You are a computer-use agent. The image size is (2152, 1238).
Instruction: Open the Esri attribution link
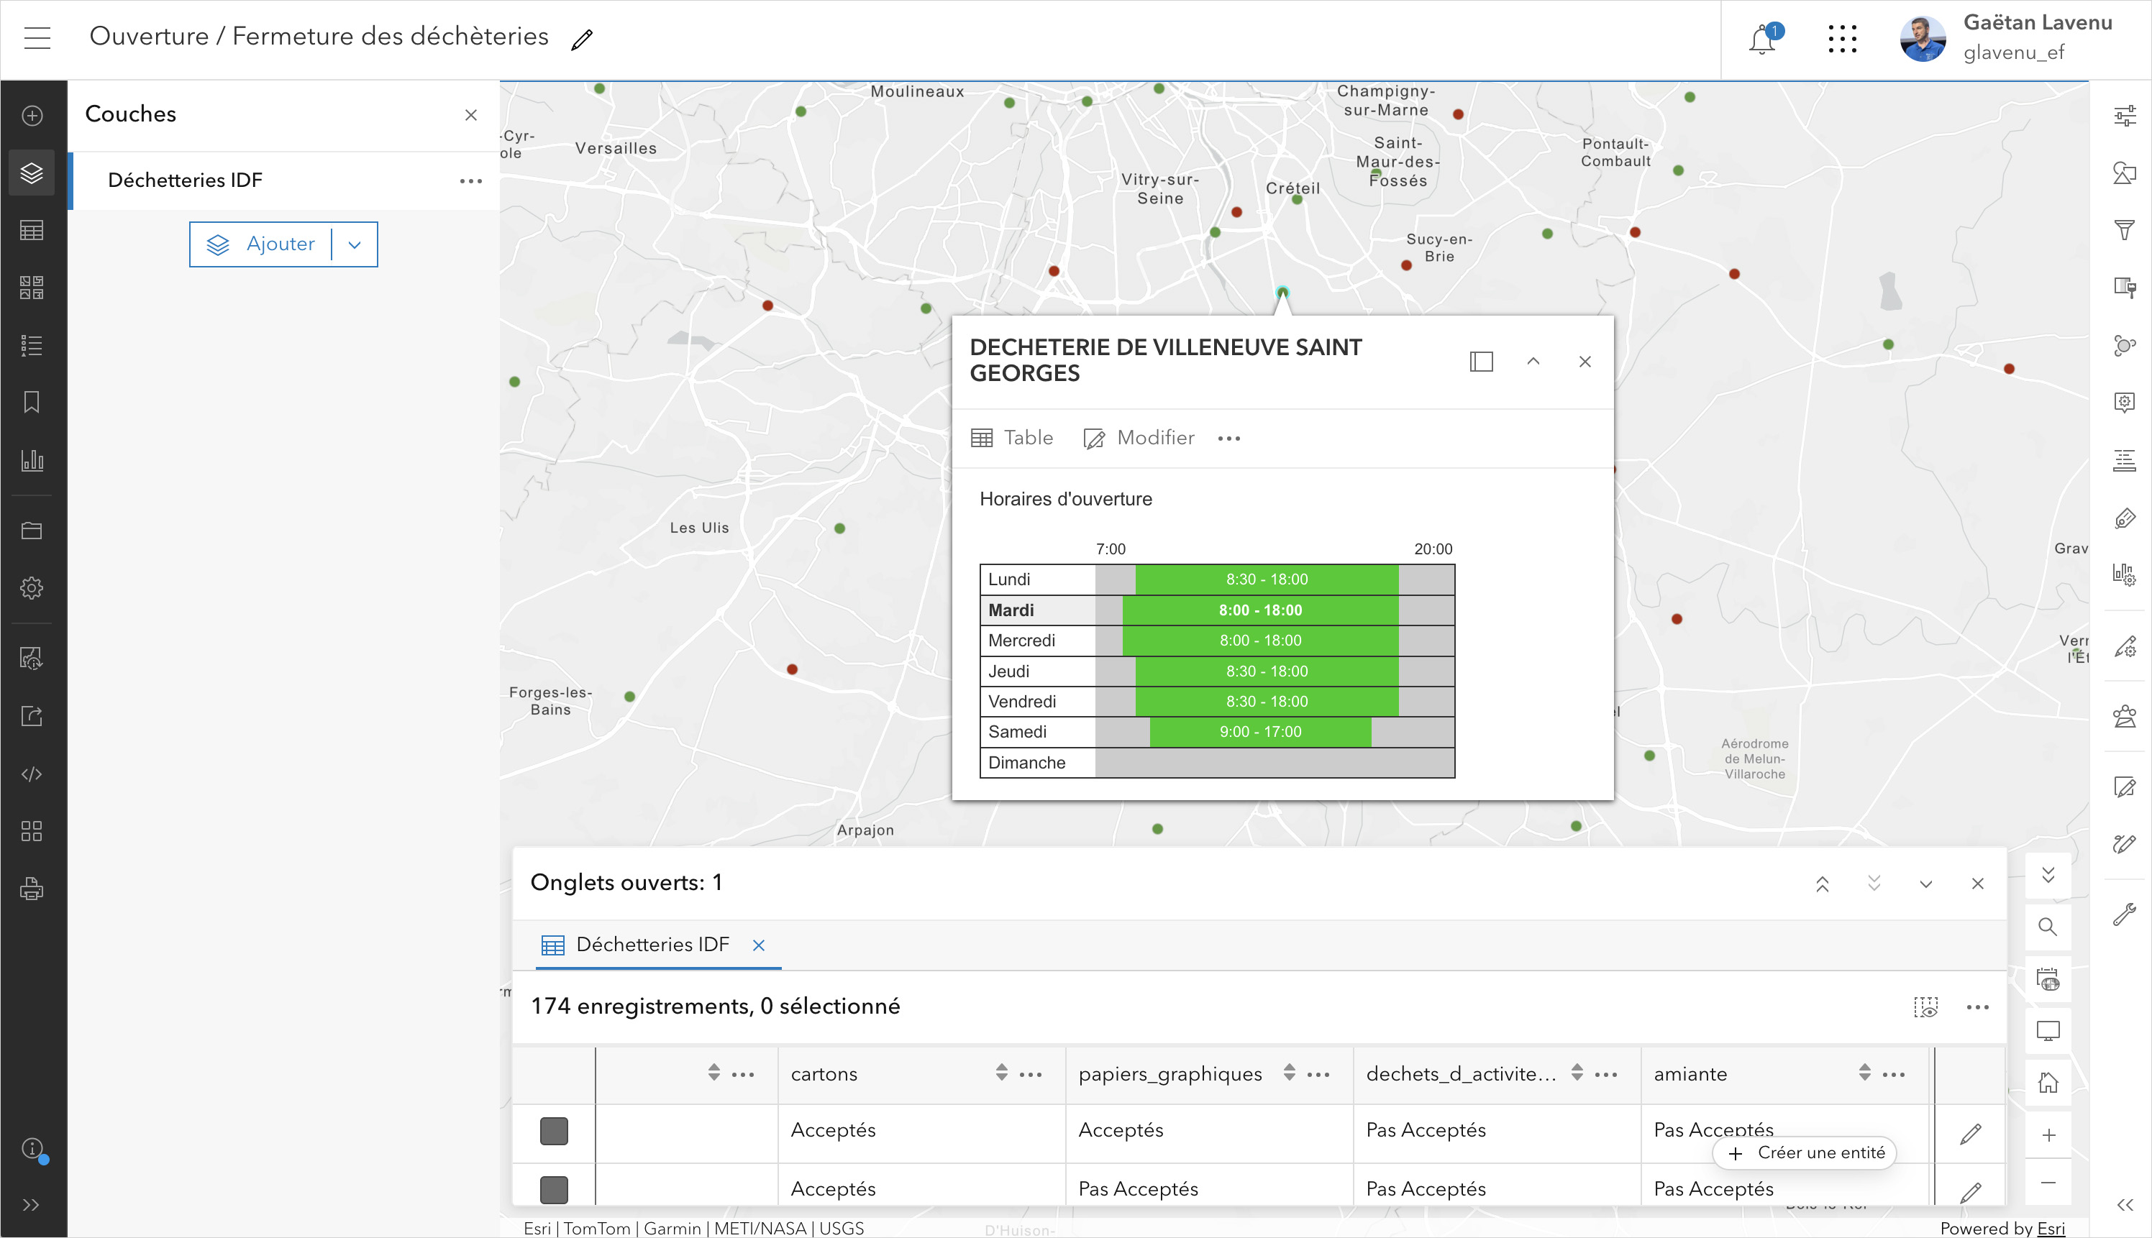pyautogui.click(x=2051, y=1229)
